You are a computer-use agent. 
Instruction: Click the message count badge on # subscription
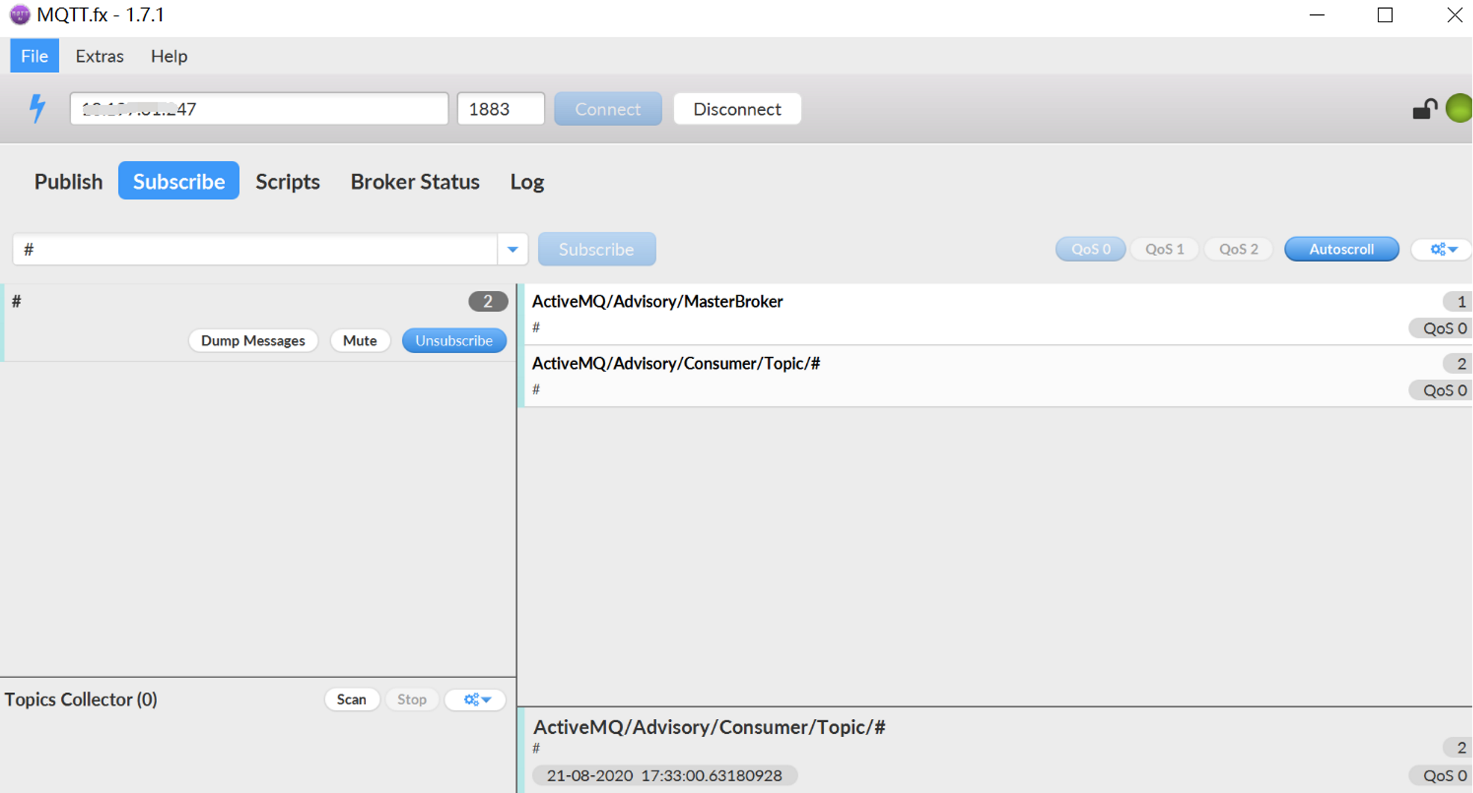point(488,301)
